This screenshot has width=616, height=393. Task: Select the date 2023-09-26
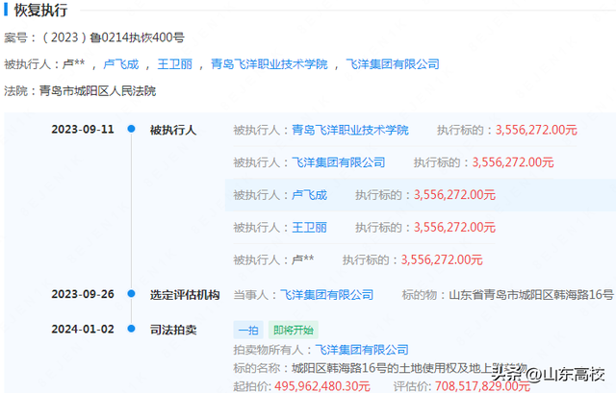click(x=83, y=294)
